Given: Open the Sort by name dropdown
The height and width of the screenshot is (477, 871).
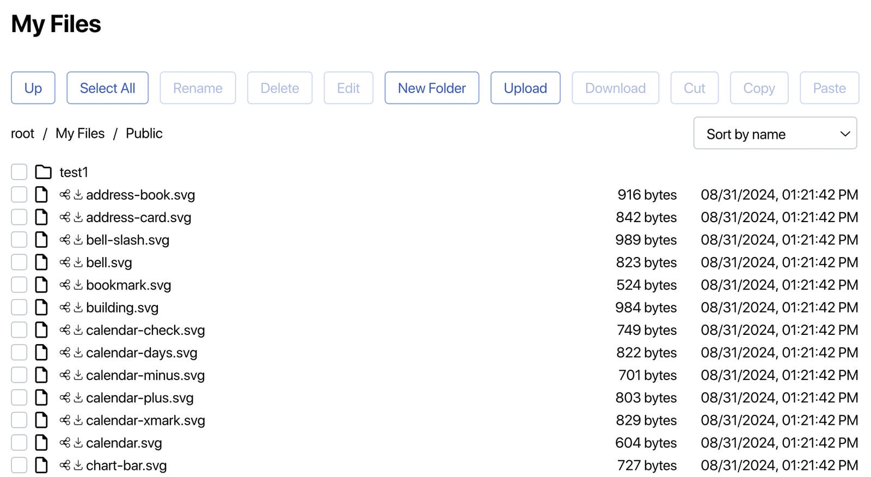Looking at the screenshot, I should click(x=775, y=133).
